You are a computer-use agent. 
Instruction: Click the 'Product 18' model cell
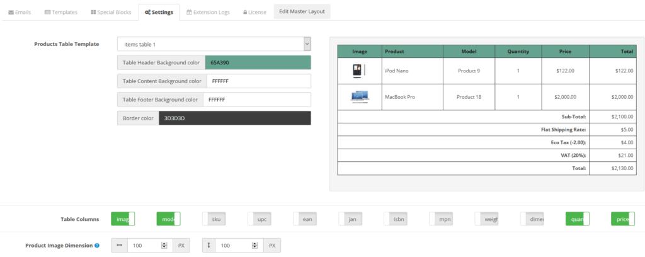pyautogui.click(x=469, y=97)
